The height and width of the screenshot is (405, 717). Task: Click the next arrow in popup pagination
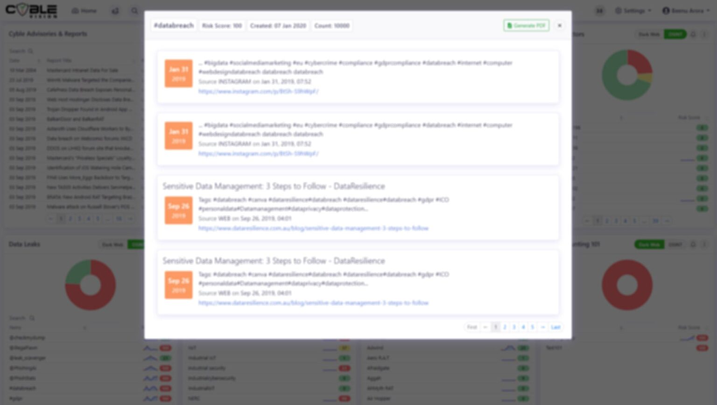542,327
